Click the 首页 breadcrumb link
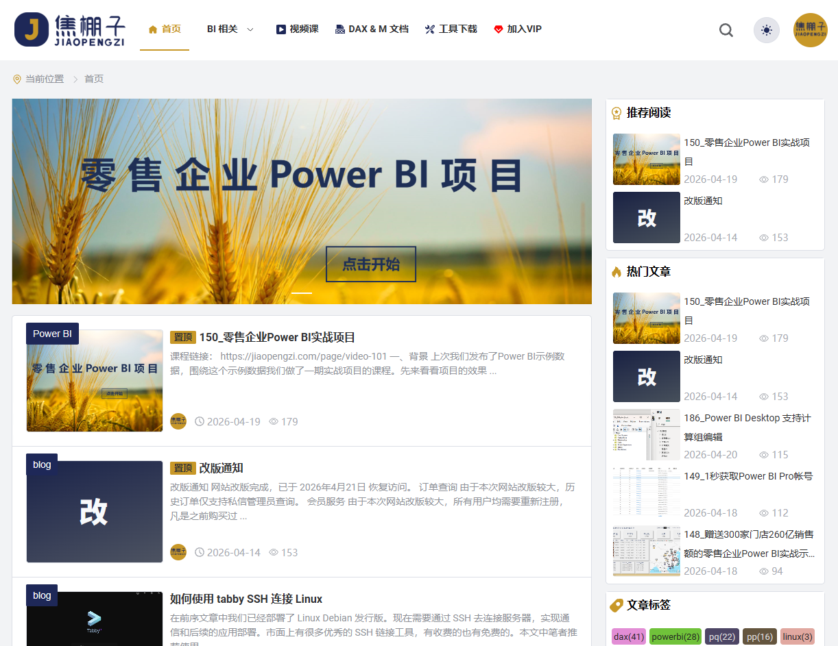Image resolution: width=838 pixels, height=646 pixels. coord(94,79)
